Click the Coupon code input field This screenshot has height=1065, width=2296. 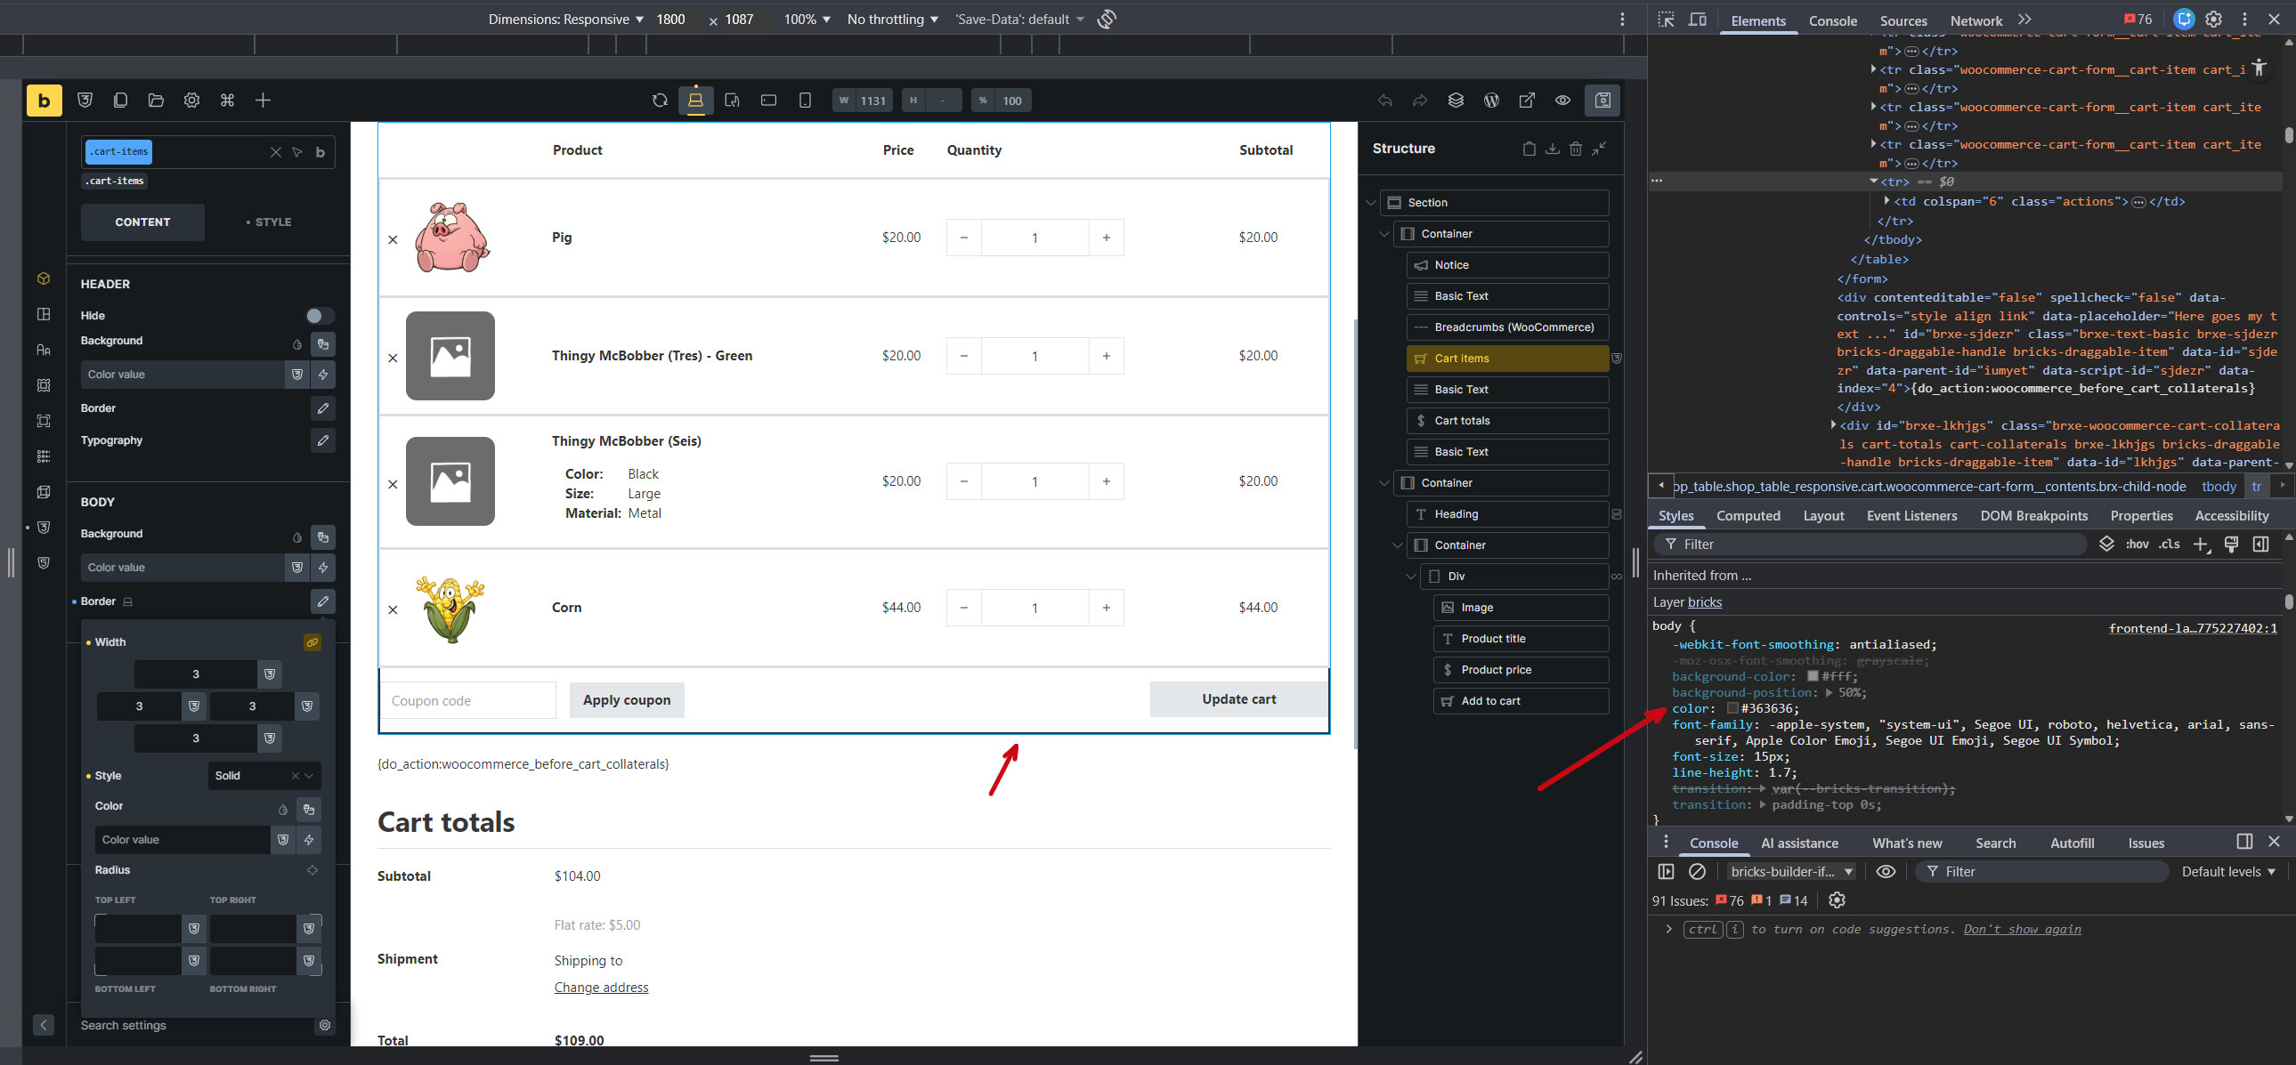(467, 701)
